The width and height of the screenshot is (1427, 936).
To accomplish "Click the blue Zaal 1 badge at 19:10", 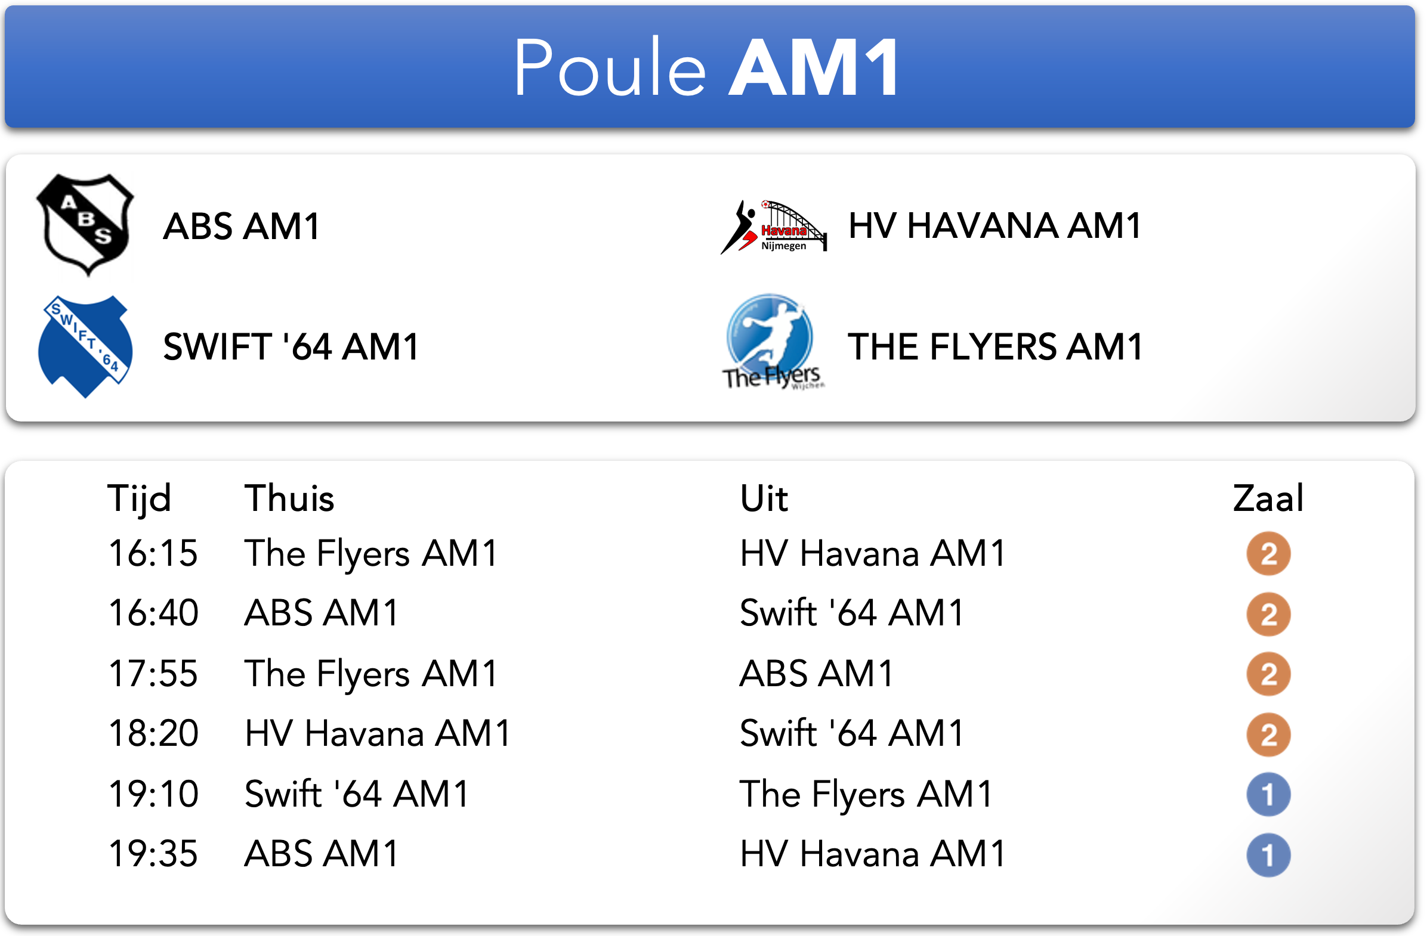I will click(x=1268, y=795).
